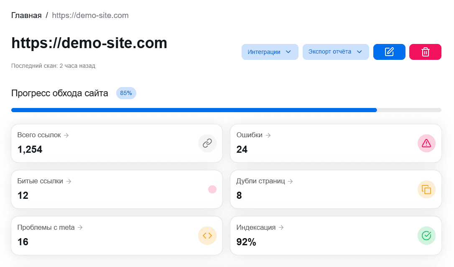Open Всего ссылок details via its arrow
454x267 pixels.
[x=67, y=135]
